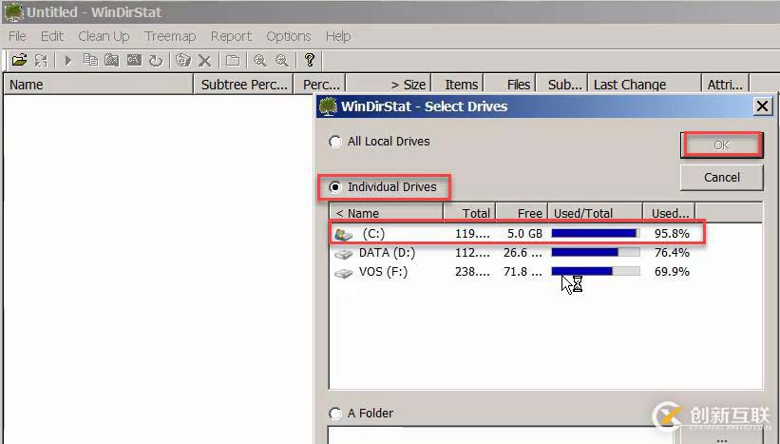
Task: Select the (C:) drive row name
Action: tap(373, 234)
